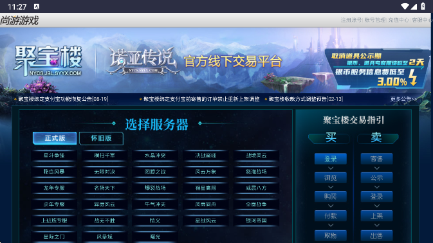The width and height of the screenshot is (433, 243).
Task: Choose server 风暴城
Action: pos(104,237)
